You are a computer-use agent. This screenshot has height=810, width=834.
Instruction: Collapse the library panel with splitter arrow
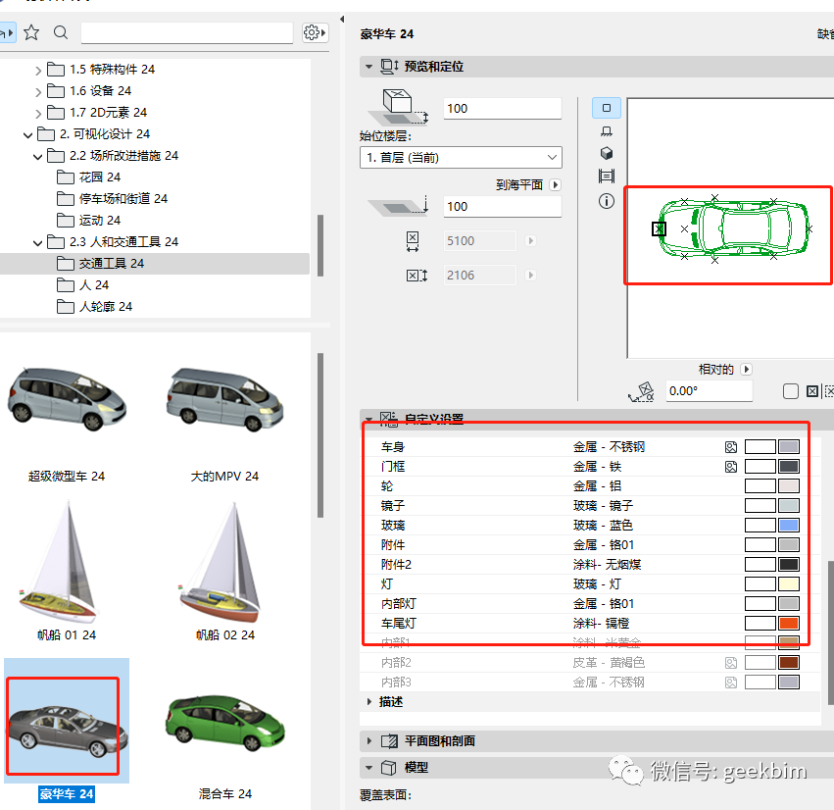(x=342, y=20)
